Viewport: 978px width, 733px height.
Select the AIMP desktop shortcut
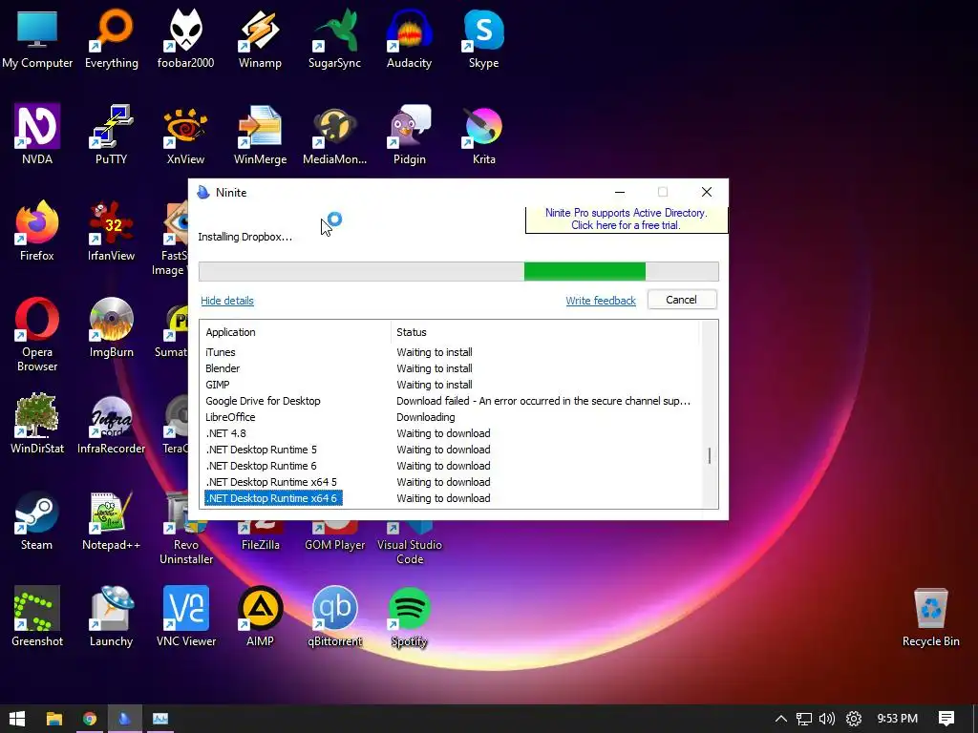(x=260, y=618)
